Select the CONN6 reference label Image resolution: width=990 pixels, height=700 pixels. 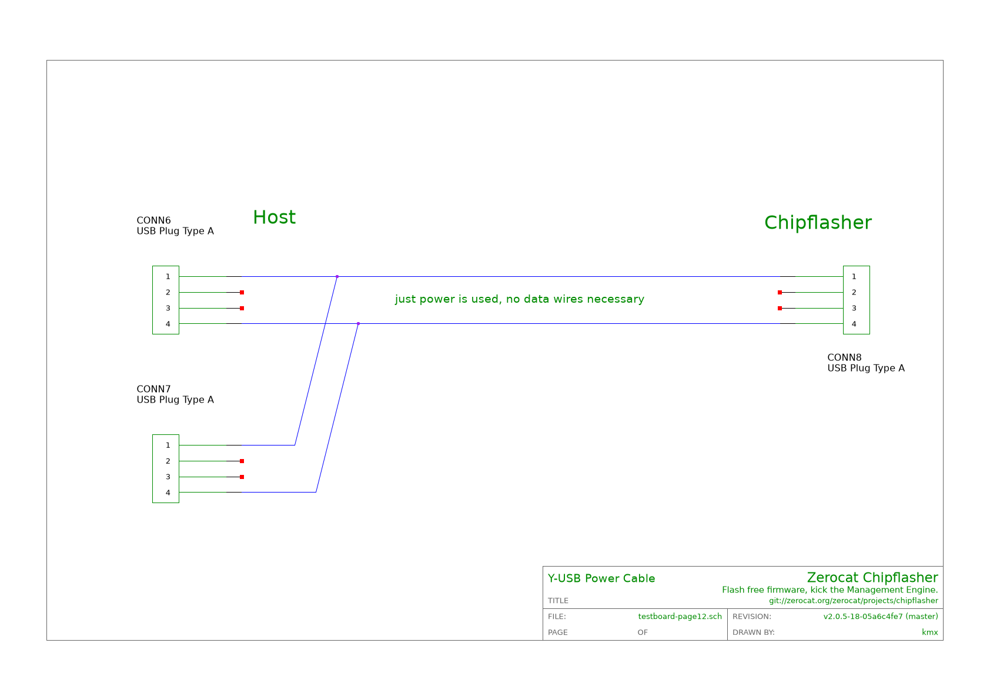[153, 221]
